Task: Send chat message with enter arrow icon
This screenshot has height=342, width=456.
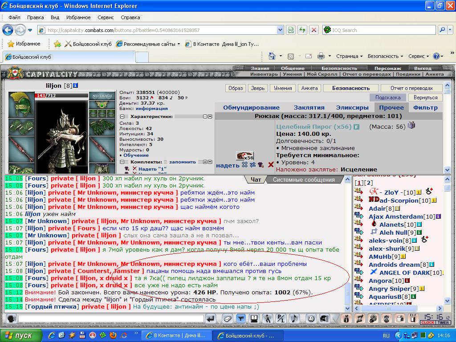Action: pyautogui.click(x=211, y=319)
